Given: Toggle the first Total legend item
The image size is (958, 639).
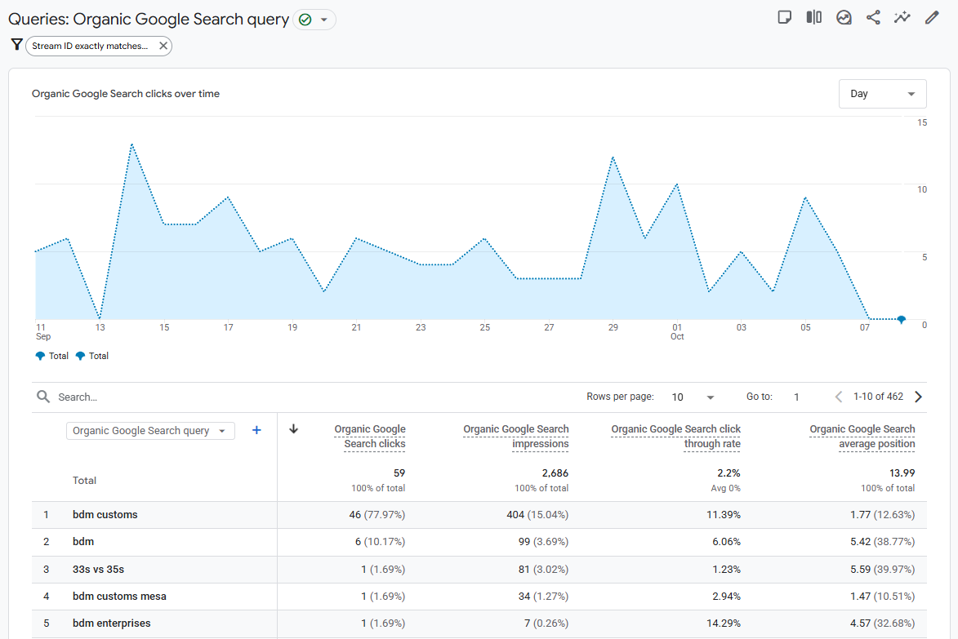Looking at the screenshot, I should tap(52, 356).
